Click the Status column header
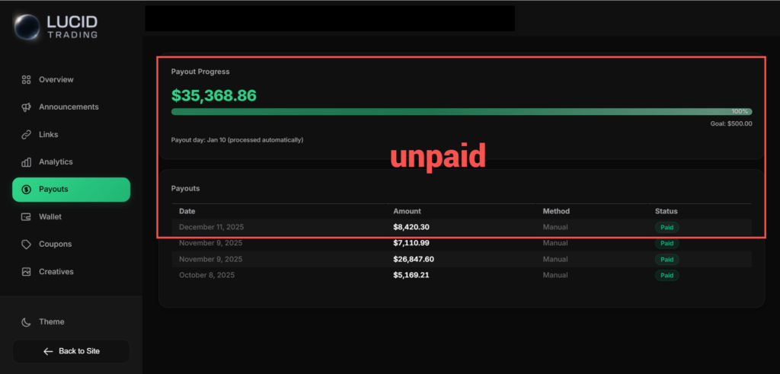 (666, 211)
